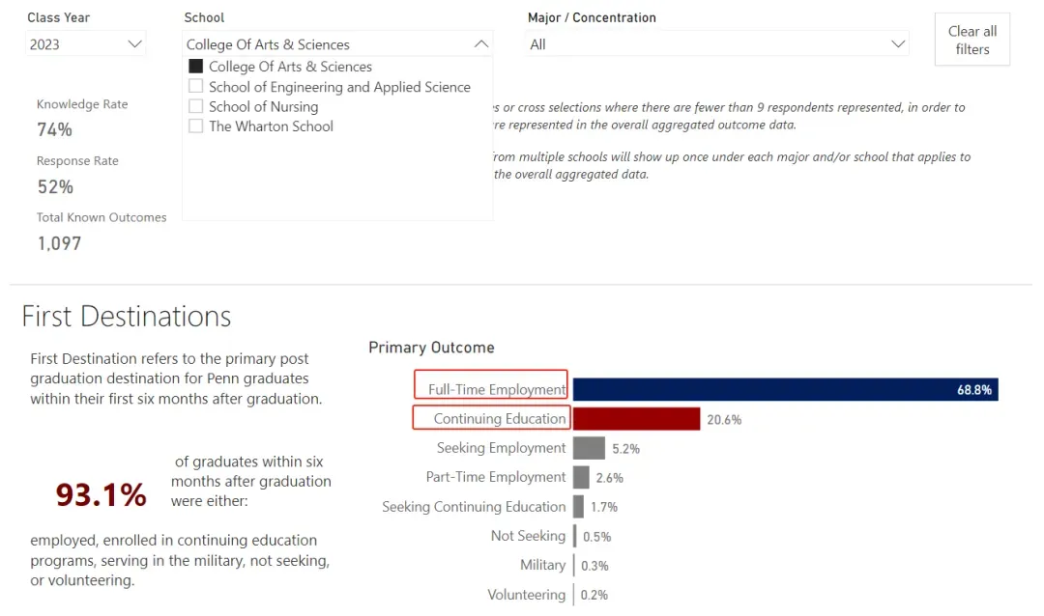This screenshot has height=616, width=1044.
Task: Click the red Continuing Education bar
Action: [636, 419]
